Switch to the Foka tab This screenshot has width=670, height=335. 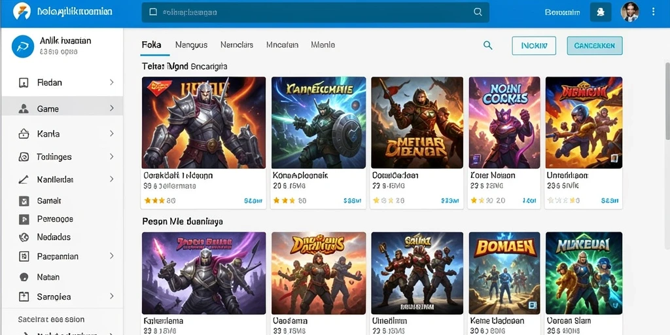pos(151,45)
